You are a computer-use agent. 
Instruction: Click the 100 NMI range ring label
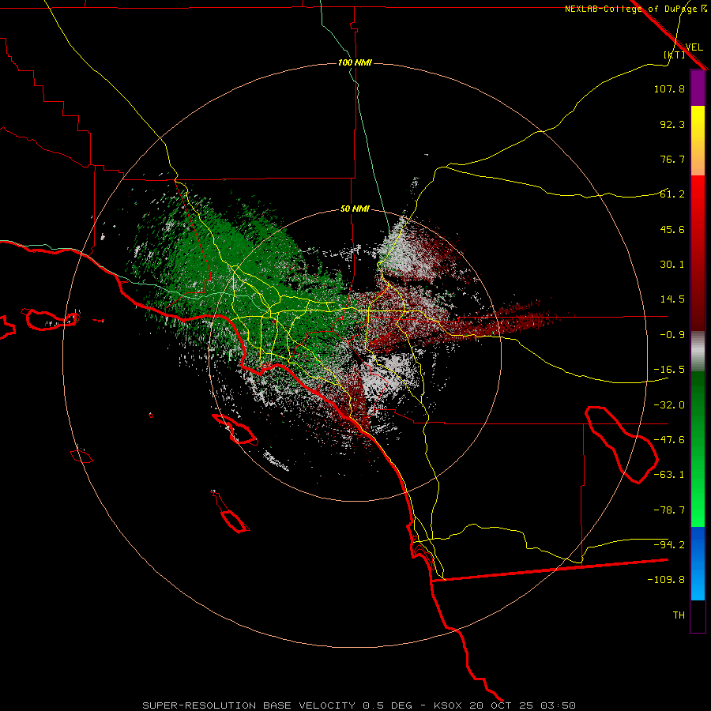pyautogui.click(x=355, y=62)
